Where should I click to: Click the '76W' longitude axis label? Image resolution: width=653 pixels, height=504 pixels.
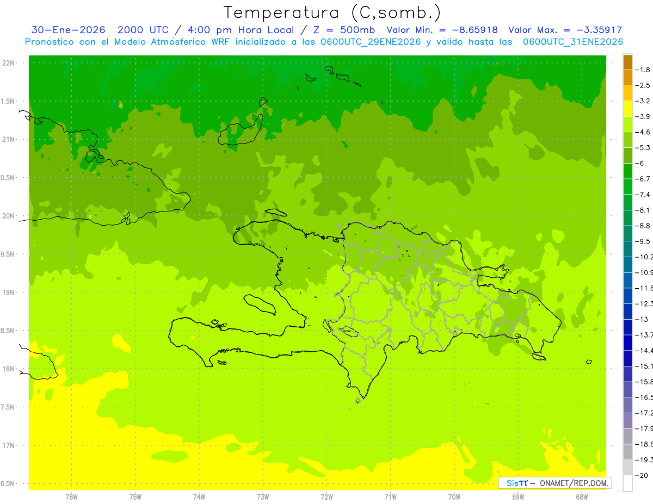click(x=71, y=496)
